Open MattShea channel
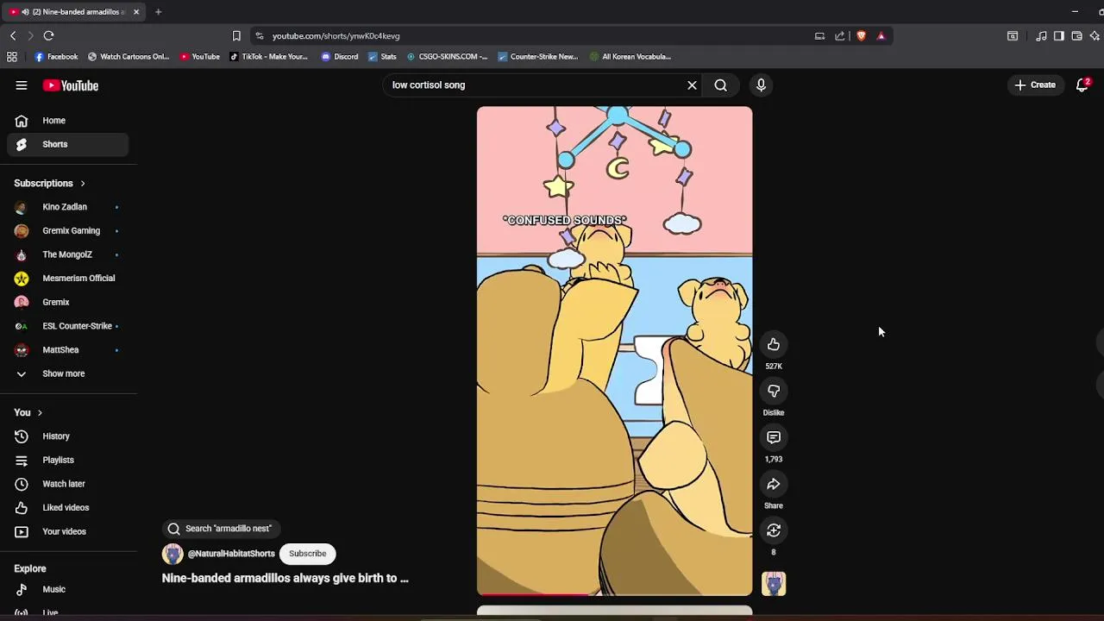1104x621 pixels. point(68,350)
